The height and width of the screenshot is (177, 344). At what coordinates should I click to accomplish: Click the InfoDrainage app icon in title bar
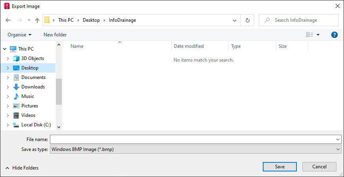coord(7,6)
